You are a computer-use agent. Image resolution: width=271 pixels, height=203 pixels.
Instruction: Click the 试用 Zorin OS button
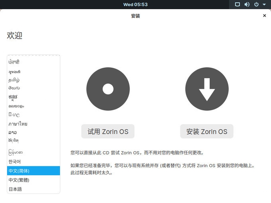click(108, 131)
